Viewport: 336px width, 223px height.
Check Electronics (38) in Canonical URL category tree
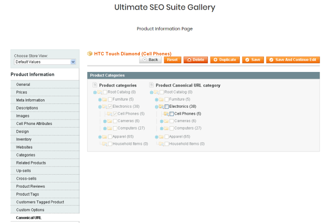coord(167,106)
